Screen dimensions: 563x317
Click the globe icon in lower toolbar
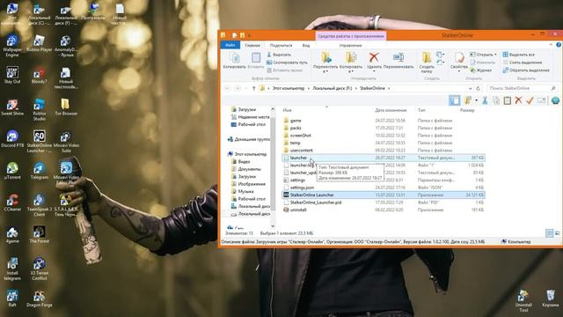[555, 100]
